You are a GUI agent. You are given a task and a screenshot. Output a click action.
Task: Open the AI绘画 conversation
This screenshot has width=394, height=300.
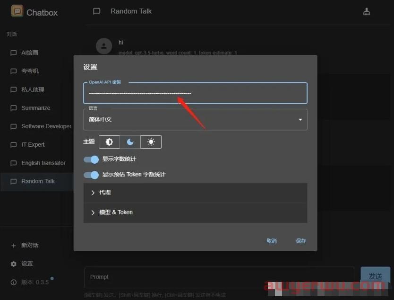click(37, 53)
